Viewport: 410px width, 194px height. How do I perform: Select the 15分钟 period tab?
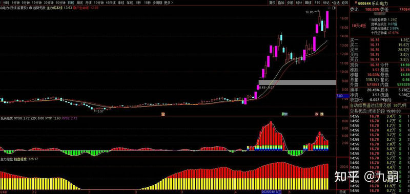pos(36,3)
